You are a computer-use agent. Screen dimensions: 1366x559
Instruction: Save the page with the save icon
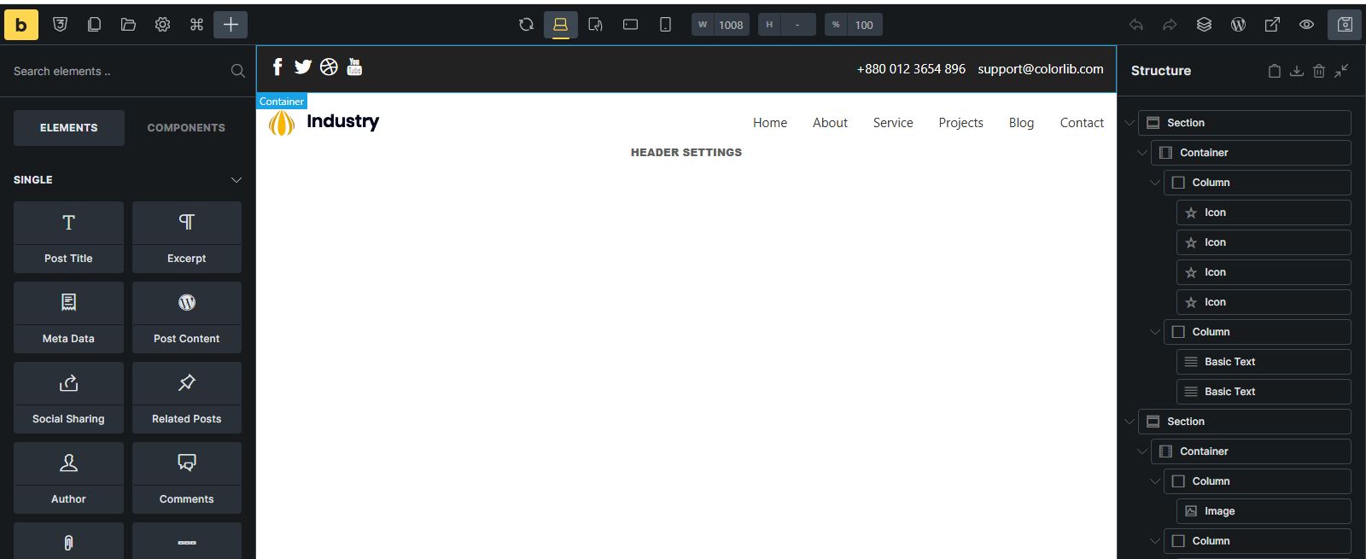pyautogui.click(x=1345, y=25)
